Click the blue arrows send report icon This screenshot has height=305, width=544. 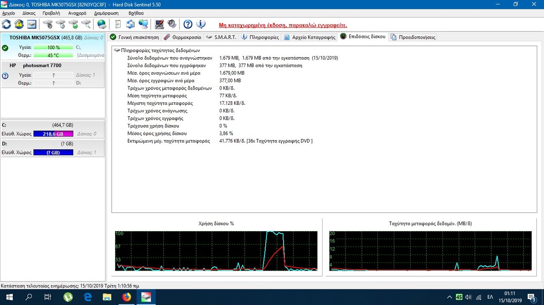(x=130, y=24)
